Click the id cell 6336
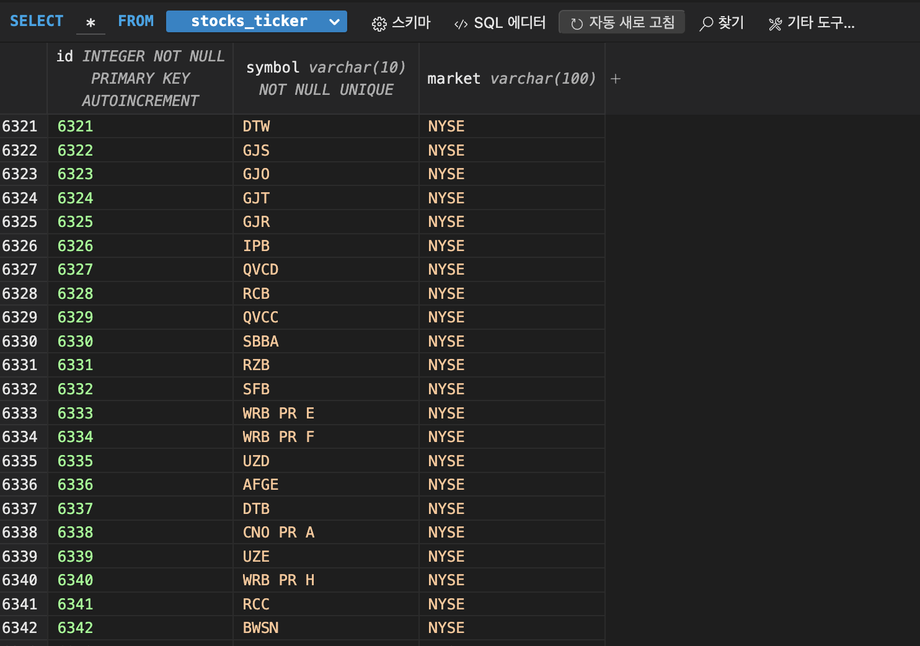Screen dimensions: 920x646 (140, 485)
